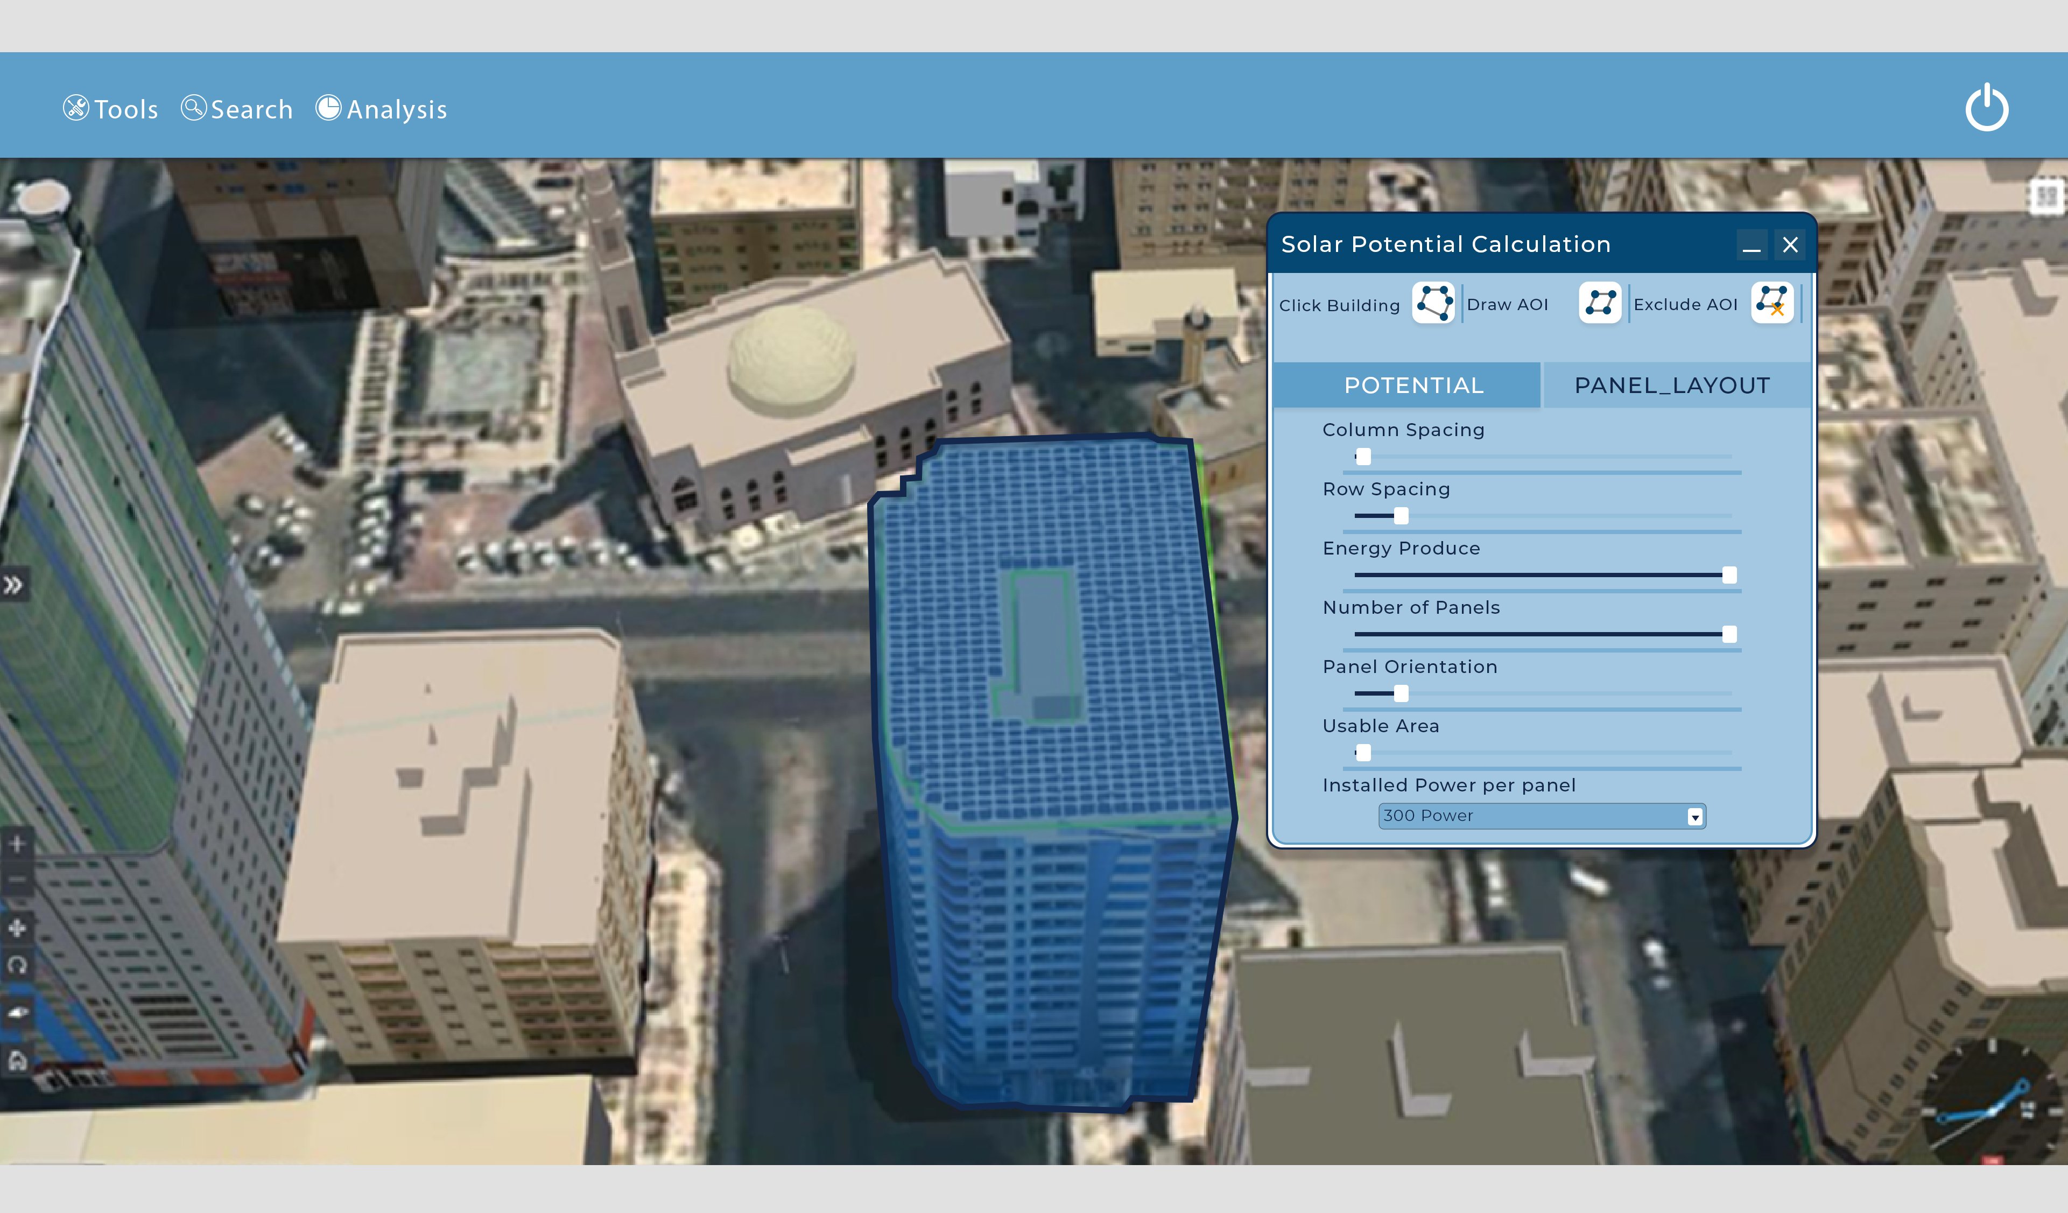Click the power button at top right
The height and width of the screenshot is (1213, 2068).
pos(1987,108)
